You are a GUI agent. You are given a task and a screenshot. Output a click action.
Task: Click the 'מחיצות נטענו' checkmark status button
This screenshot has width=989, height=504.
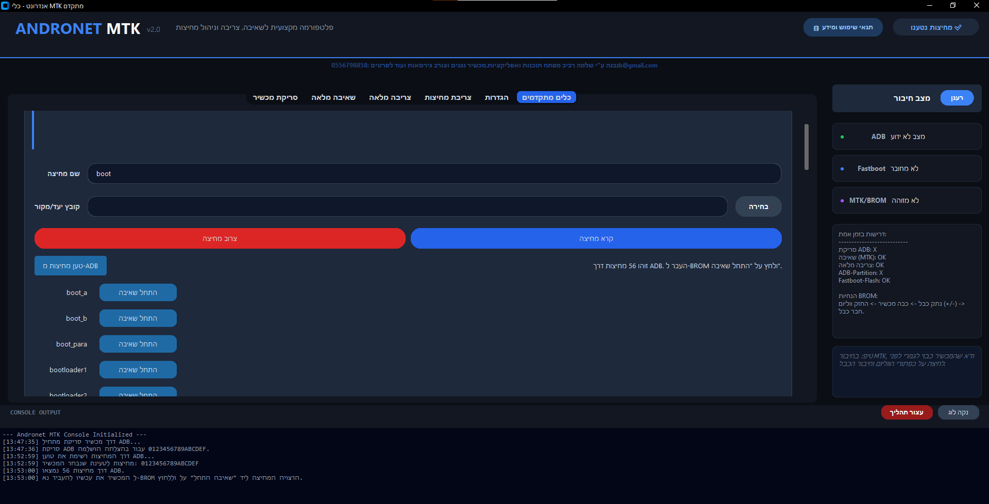point(935,27)
